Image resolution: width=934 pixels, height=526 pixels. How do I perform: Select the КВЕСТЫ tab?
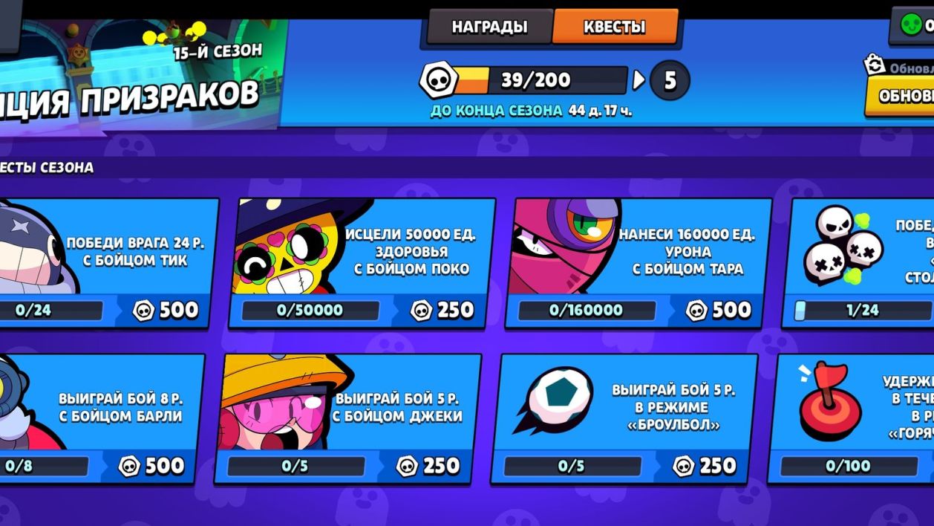615,27
